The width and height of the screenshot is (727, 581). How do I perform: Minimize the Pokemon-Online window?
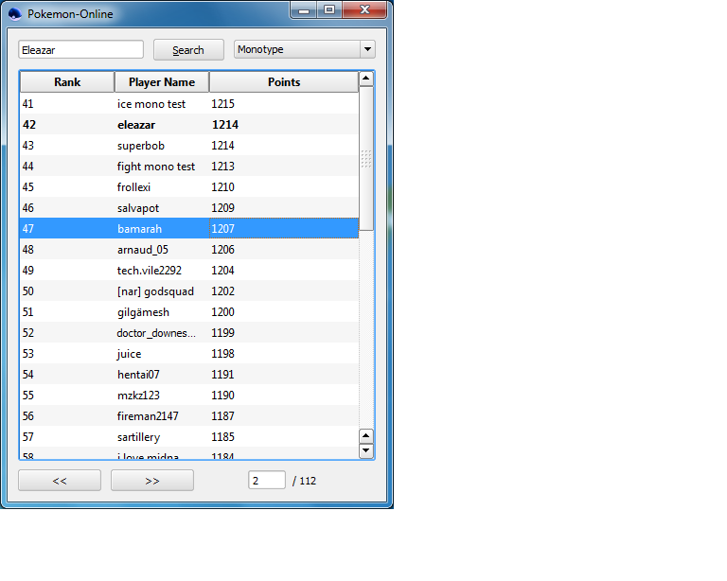pos(304,10)
